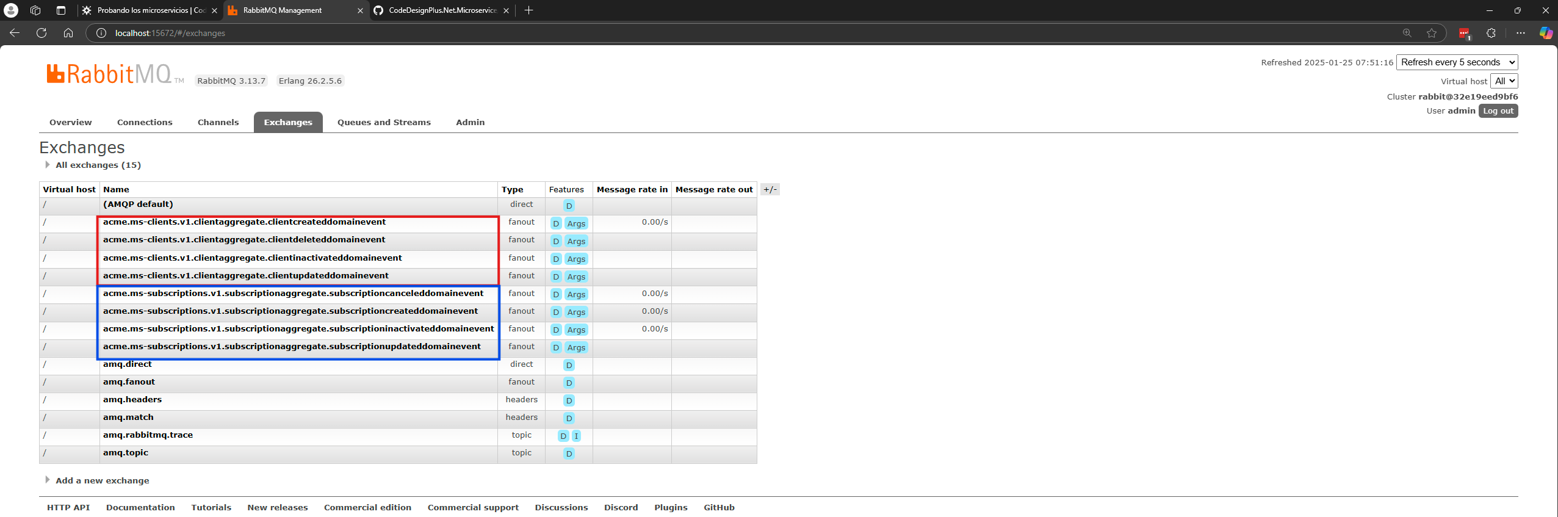
Task: Open the amq.headers exchange
Action: pyautogui.click(x=132, y=399)
